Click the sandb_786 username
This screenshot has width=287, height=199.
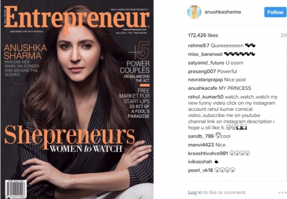(x=201, y=136)
